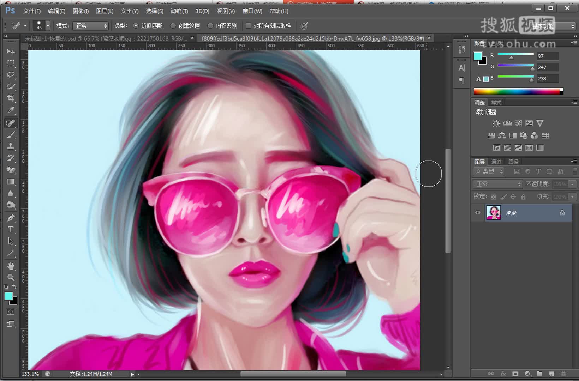Swap foreground and background colors
This screenshot has width=579, height=381.
(x=14, y=287)
